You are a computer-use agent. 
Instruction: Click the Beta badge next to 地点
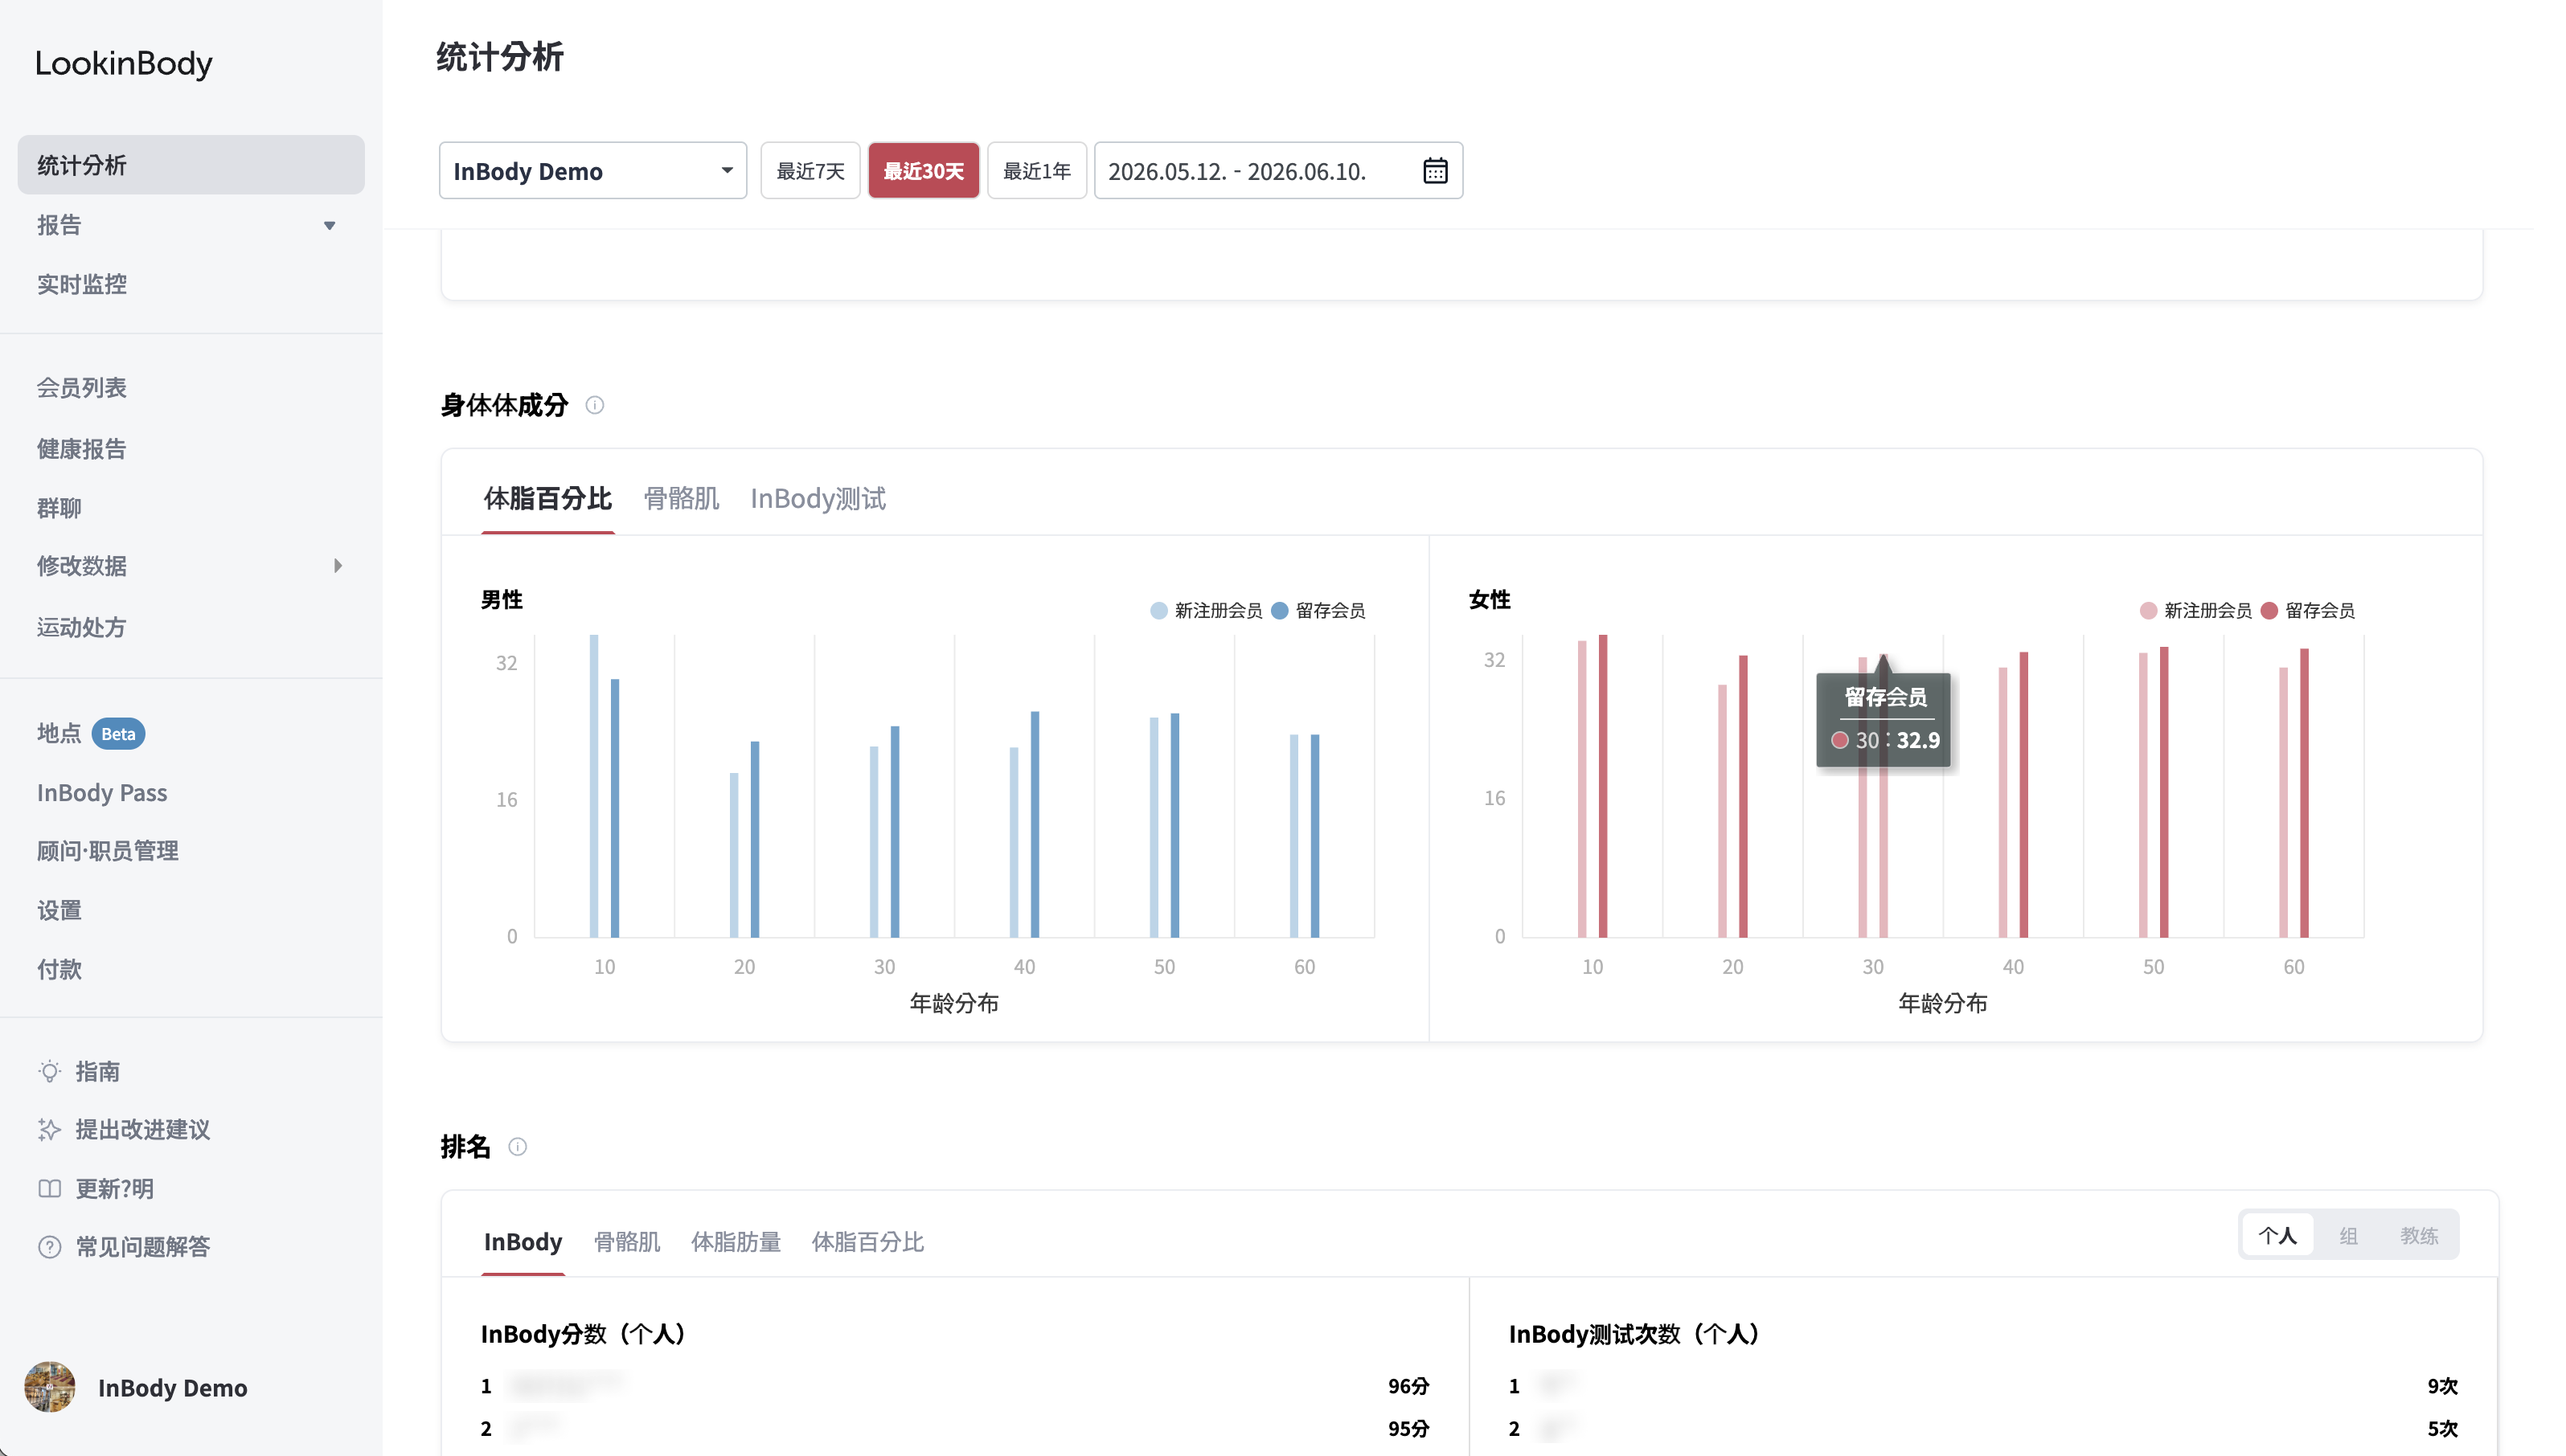[x=118, y=734]
